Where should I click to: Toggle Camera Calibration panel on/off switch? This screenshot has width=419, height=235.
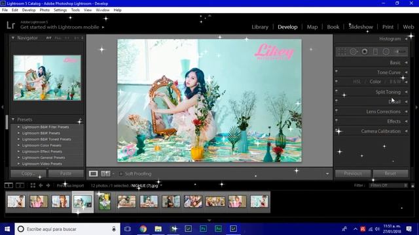(x=337, y=131)
